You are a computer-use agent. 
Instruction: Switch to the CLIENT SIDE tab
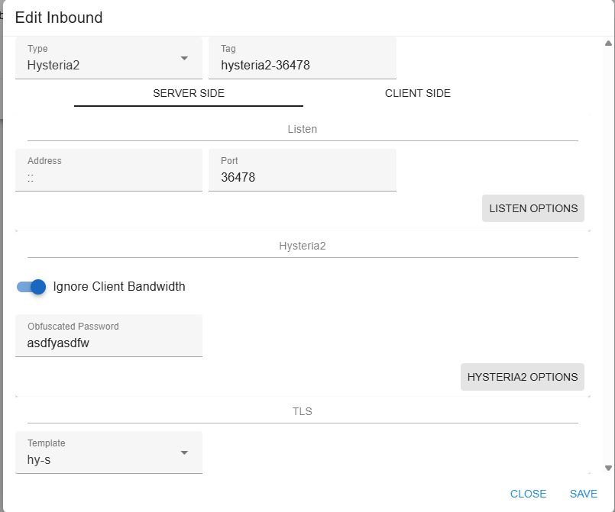(417, 93)
